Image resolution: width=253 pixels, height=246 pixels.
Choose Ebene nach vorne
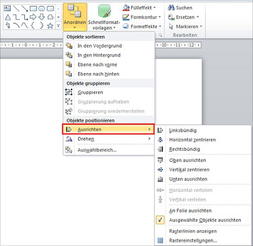(108, 65)
